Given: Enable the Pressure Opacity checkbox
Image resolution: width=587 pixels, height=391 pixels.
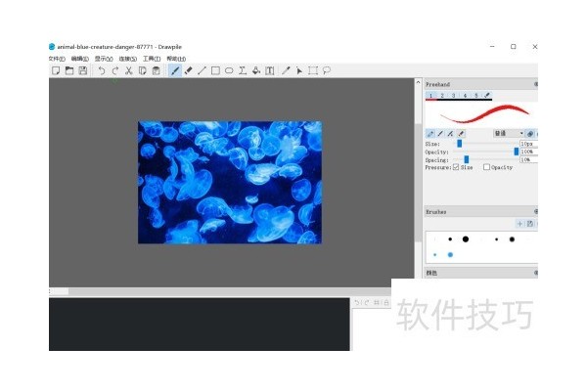Looking at the screenshot, I should [486, 167].
